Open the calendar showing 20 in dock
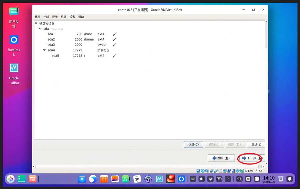Image resolution: width=300 pixels, height=189 pixels. (x=137, y=179)
